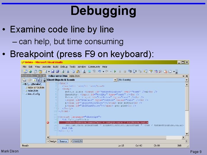
Task: Open the Tools menu
Action: point(72,67)
